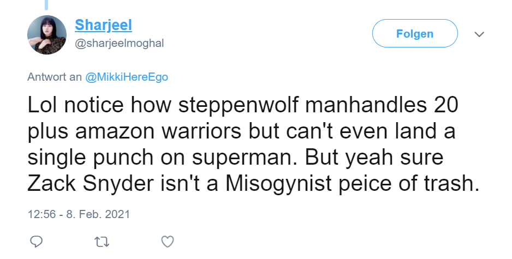Screen dimensions: 512x259
Task: Click the 12:56 - 8. Feb. 2021 timestamp
Action: (x=79, y=214)
